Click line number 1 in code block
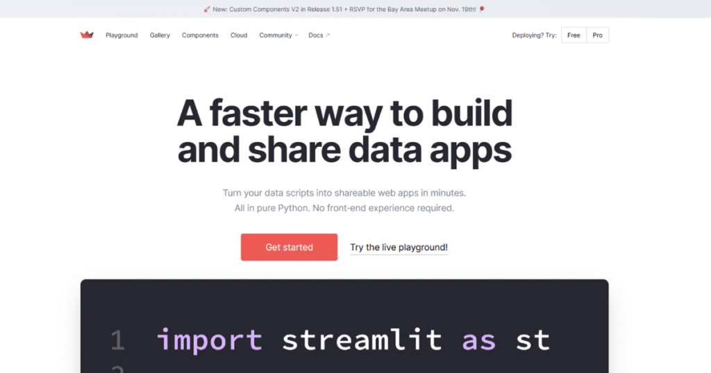The width and height of the screenshot is (711, 373). (117, 340)
